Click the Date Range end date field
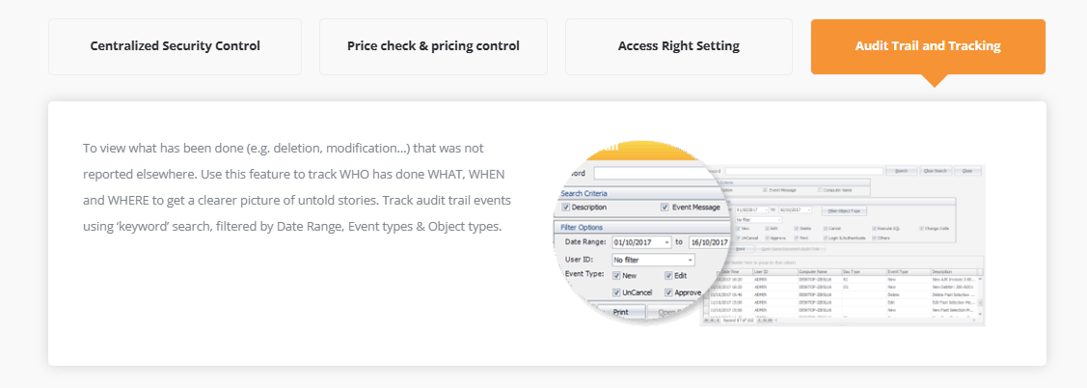Image resolution: width=1087 pixels, height=388 pixels. [x=709, y=242]
